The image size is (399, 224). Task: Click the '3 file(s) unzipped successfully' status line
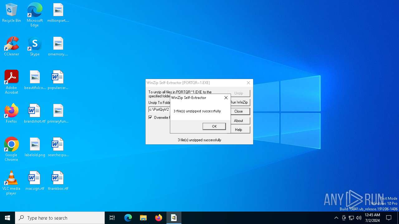(199, 140)
